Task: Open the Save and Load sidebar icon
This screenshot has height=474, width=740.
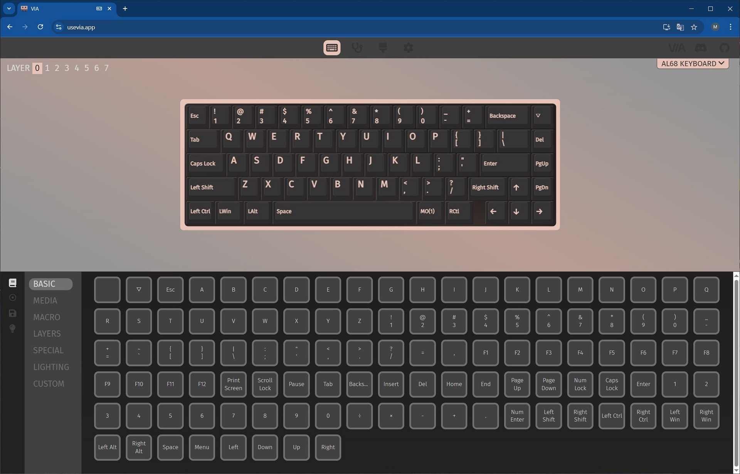Action: point(12,313)
